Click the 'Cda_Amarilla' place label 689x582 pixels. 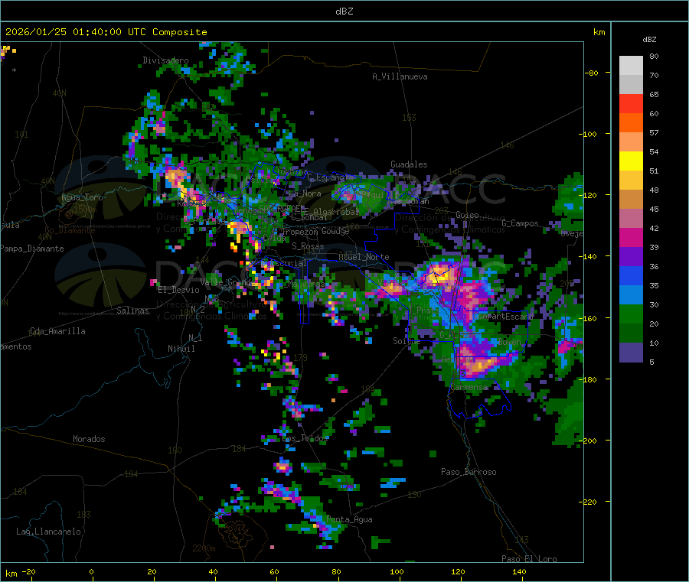tap(57, 331)
